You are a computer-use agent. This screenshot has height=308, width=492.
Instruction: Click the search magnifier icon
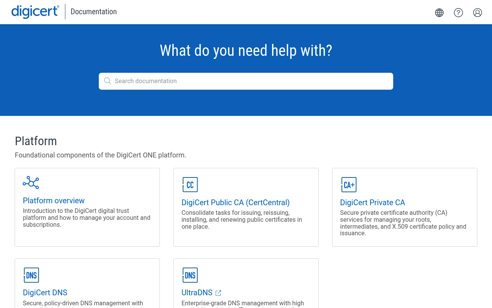click(108, 81)
